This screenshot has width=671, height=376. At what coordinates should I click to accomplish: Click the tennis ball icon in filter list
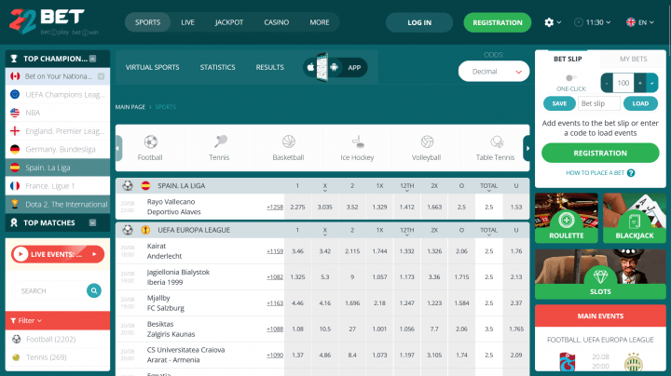16,357
